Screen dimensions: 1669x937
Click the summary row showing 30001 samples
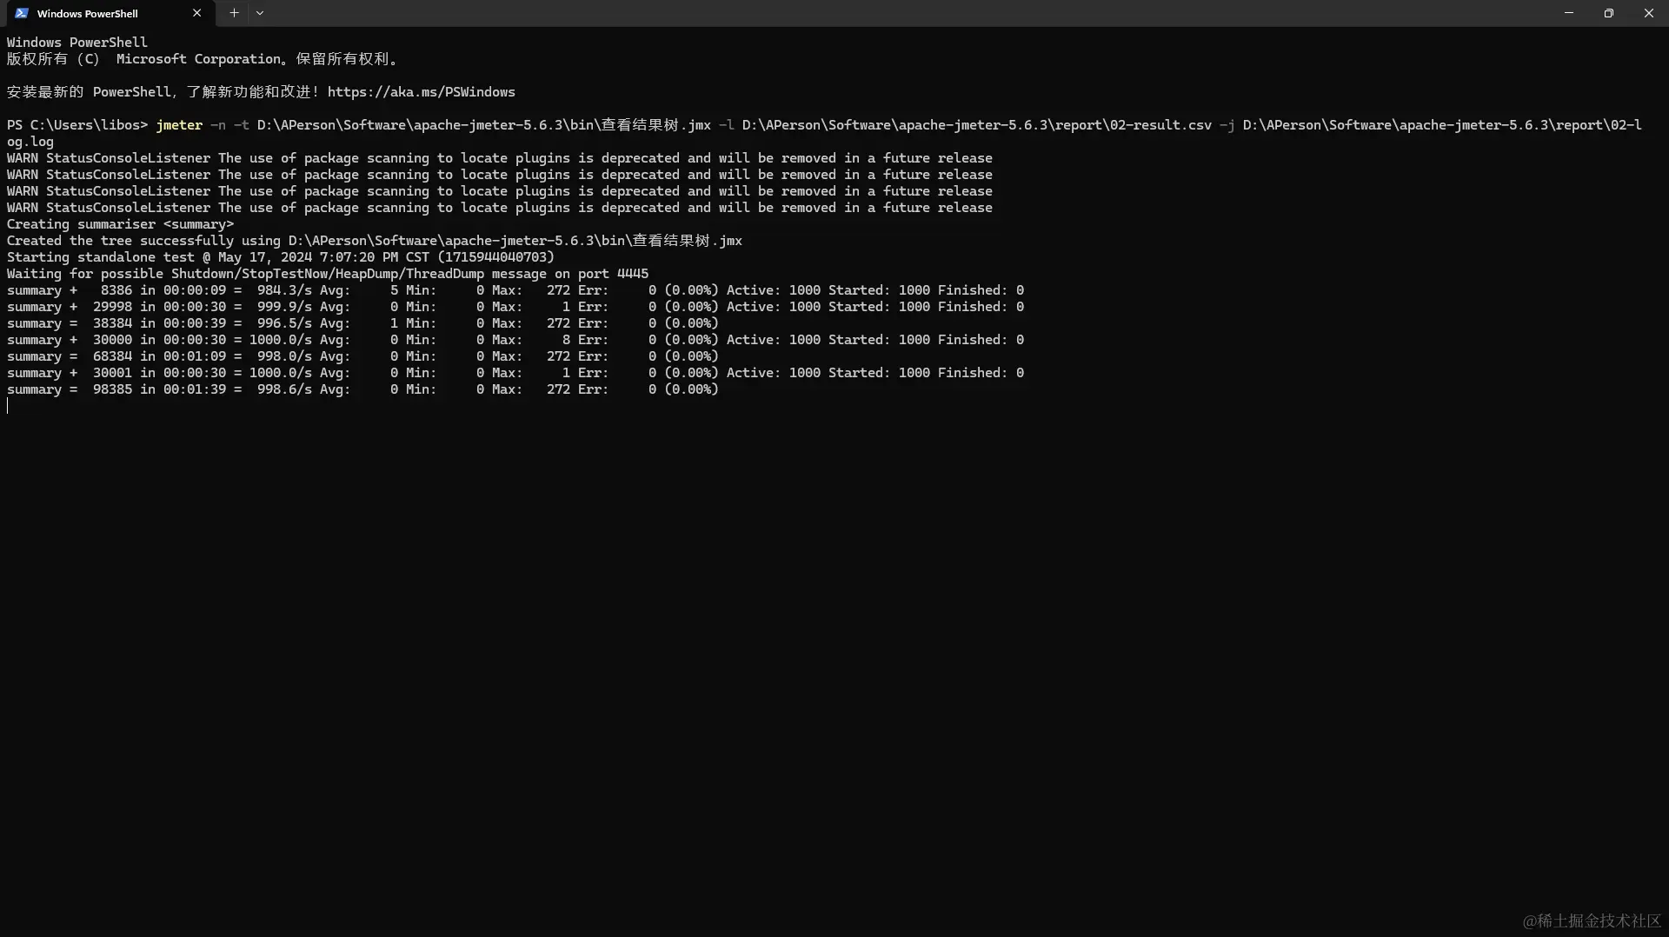(x=515, y=373)
